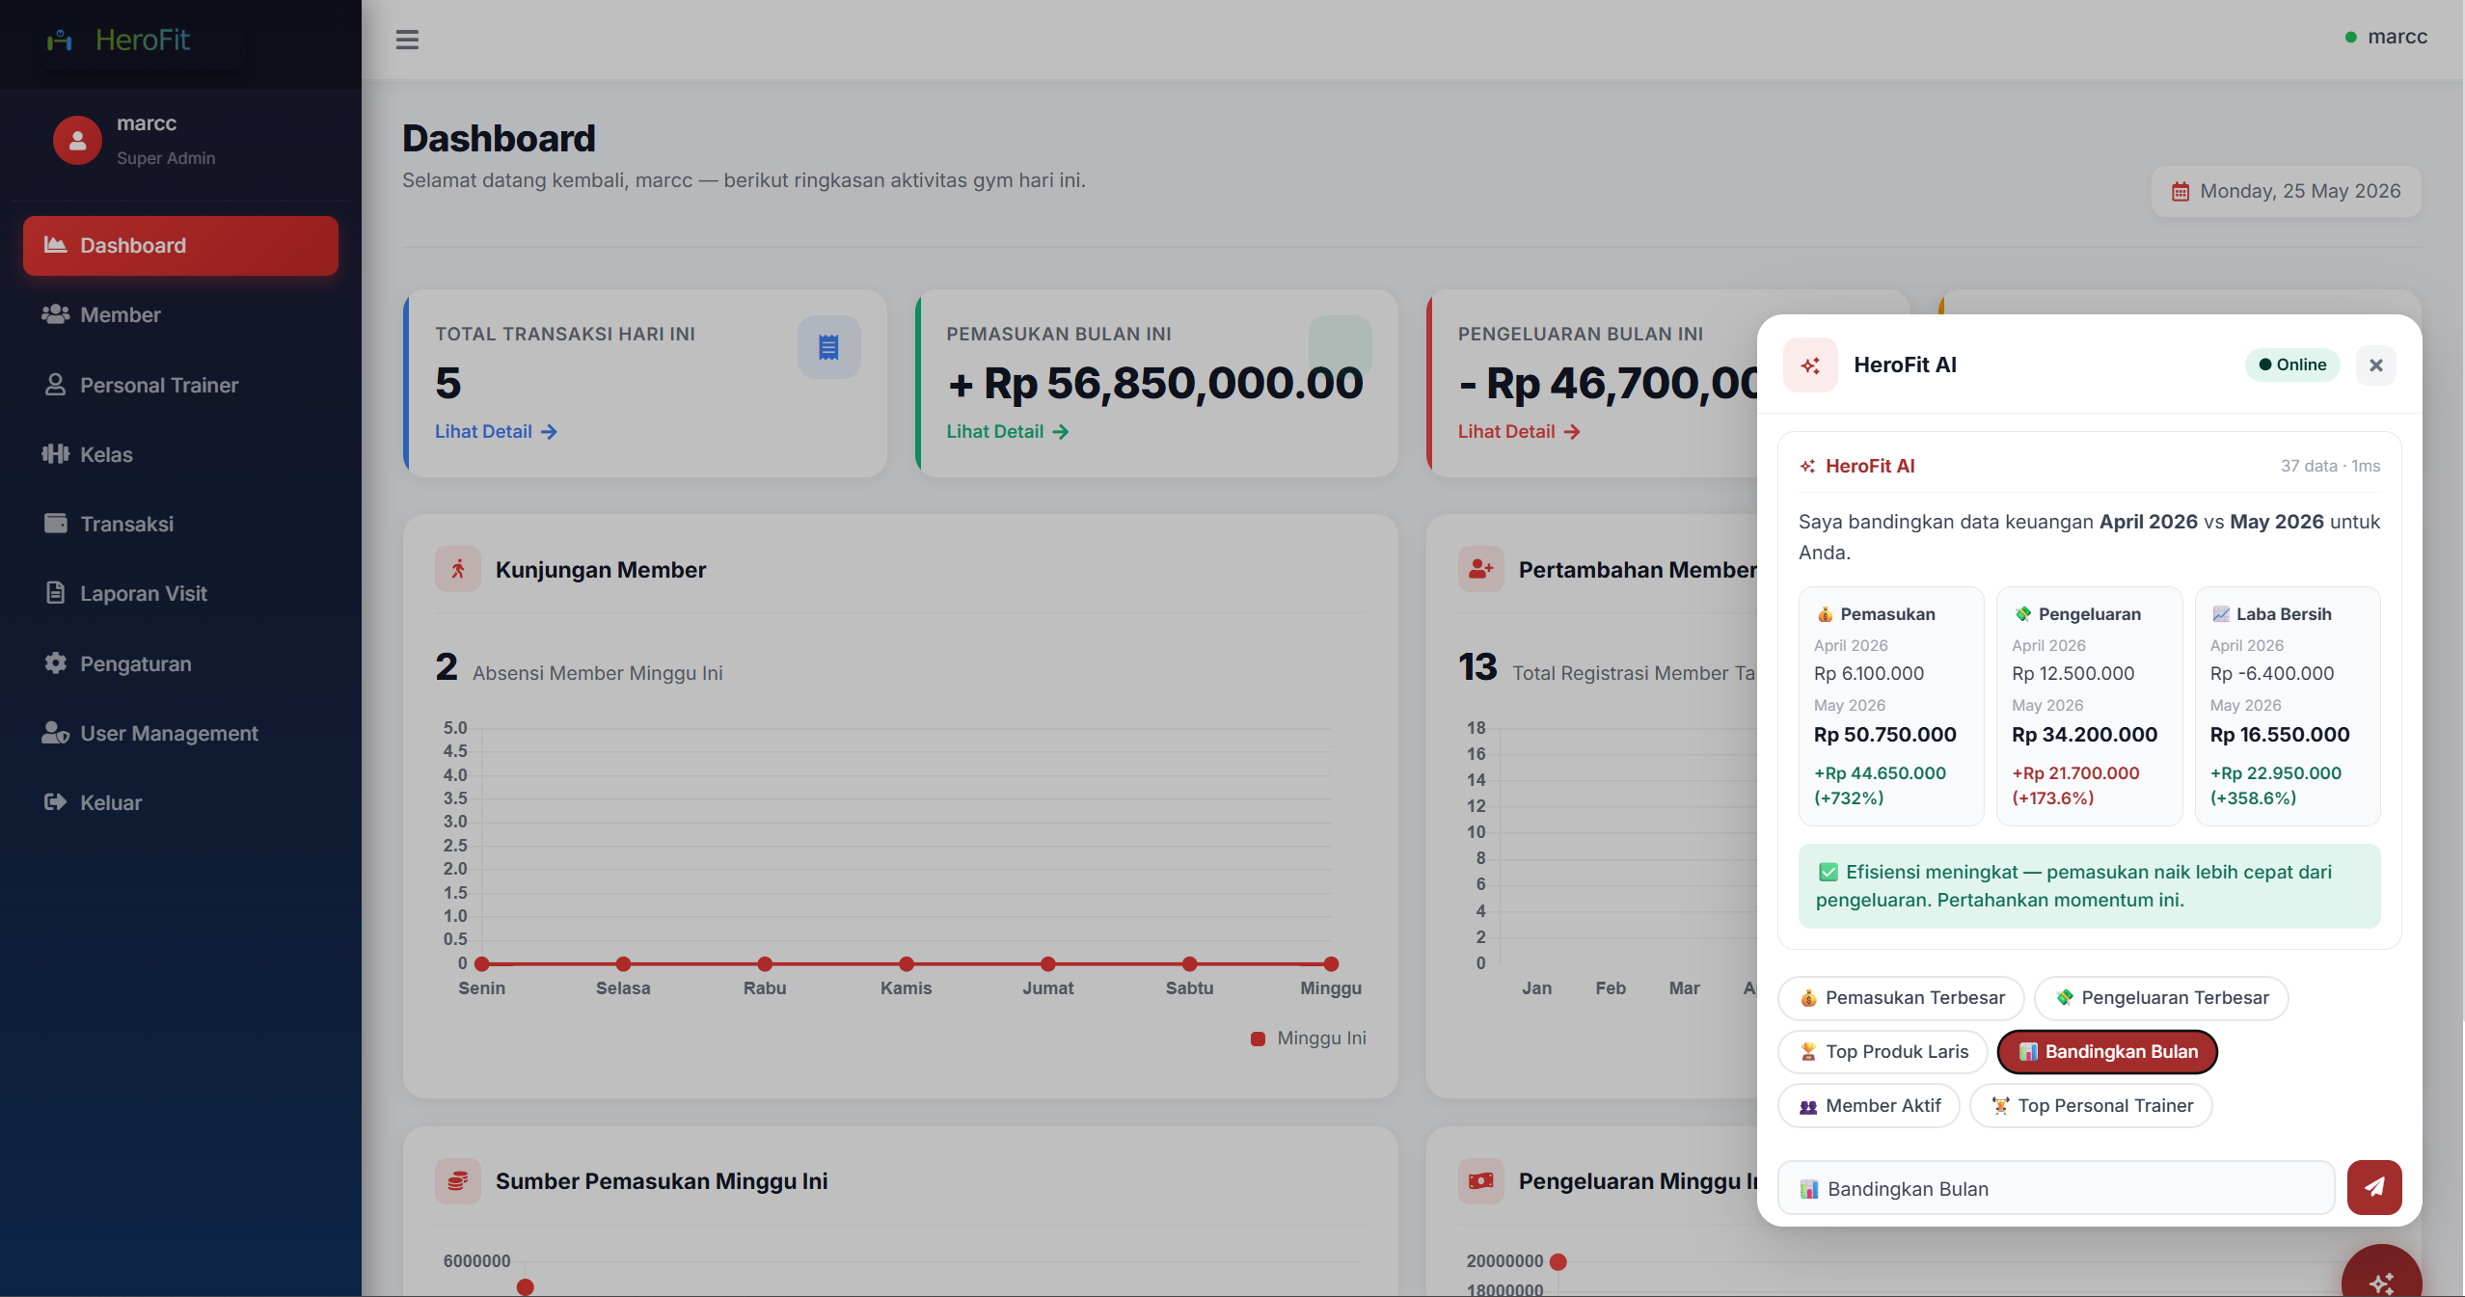Send the chat message with paper plane

click(2373, 1187)
